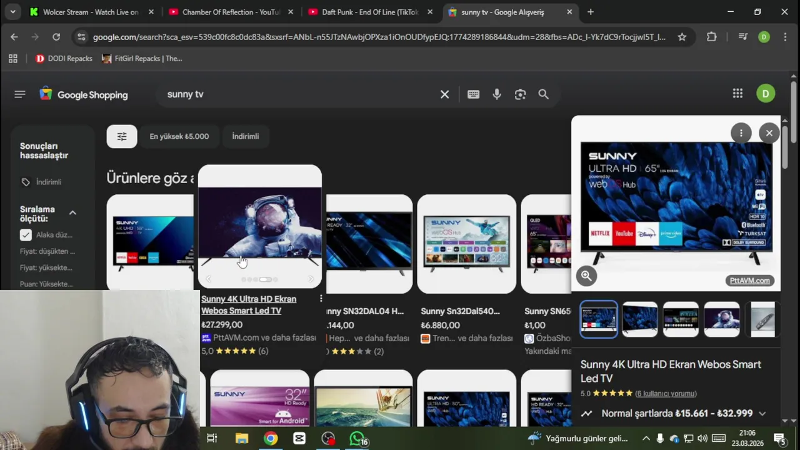Collapse the Sıralama ölçütü section
The image size is (800, 450).
pyautogui.click(x=72, y=213)
